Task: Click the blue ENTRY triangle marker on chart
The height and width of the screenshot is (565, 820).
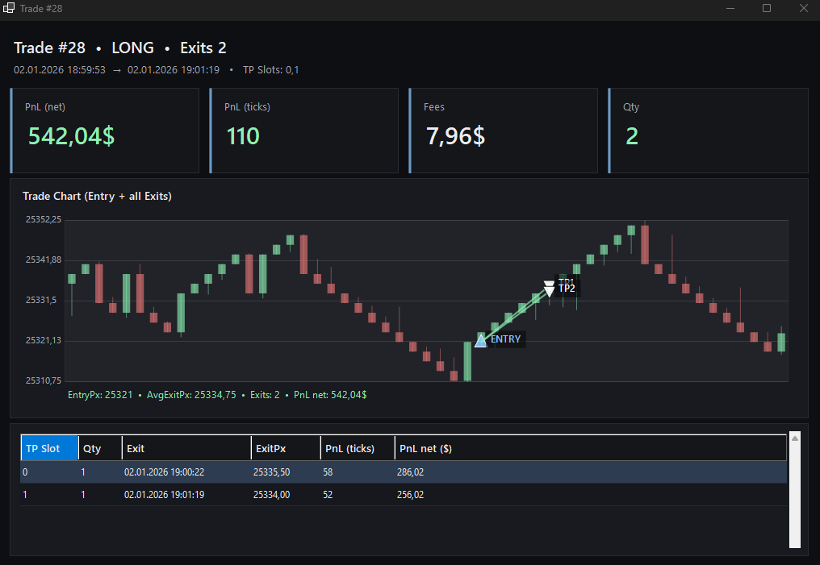Action: click(481, 341)
